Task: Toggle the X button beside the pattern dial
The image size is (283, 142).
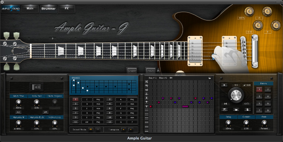Action: tap(225, 85)
